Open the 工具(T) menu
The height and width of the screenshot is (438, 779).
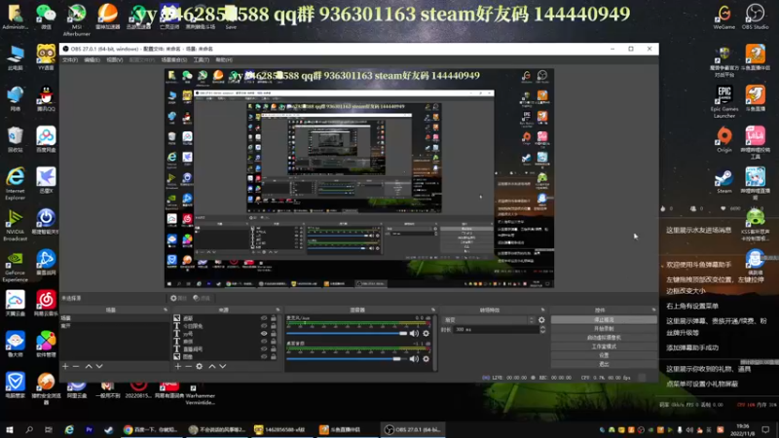[x=202, y=59]
